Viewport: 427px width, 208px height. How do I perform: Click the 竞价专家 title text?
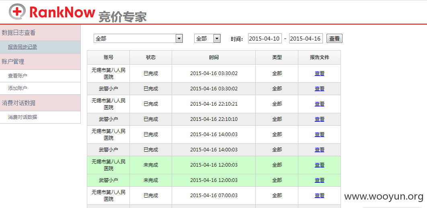coord(123,17)
